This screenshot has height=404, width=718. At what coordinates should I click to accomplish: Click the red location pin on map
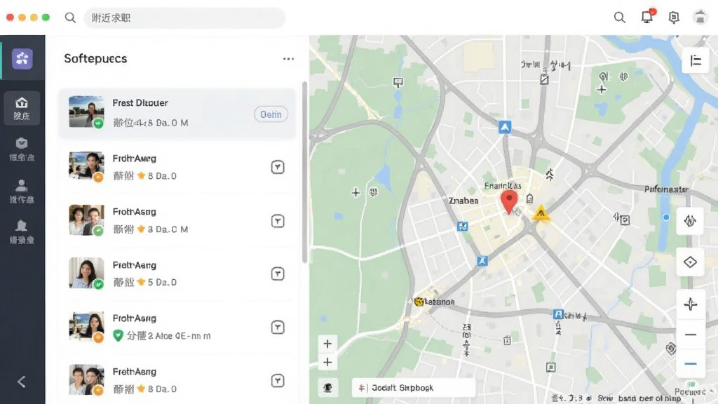click(509, 202)
